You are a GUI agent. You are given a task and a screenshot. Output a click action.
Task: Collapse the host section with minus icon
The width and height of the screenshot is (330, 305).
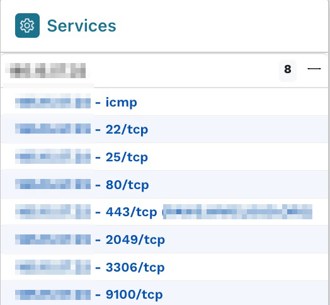tap(314, 69)
